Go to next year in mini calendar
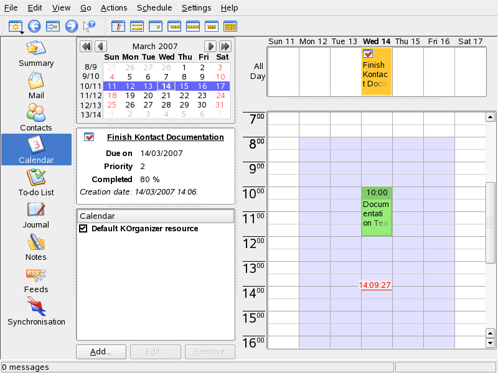Image resolution: width=498 pixels, height=373 pixels. pos(225,46)
